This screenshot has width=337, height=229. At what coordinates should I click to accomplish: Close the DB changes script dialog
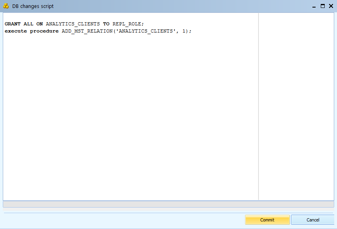(331, 6)
